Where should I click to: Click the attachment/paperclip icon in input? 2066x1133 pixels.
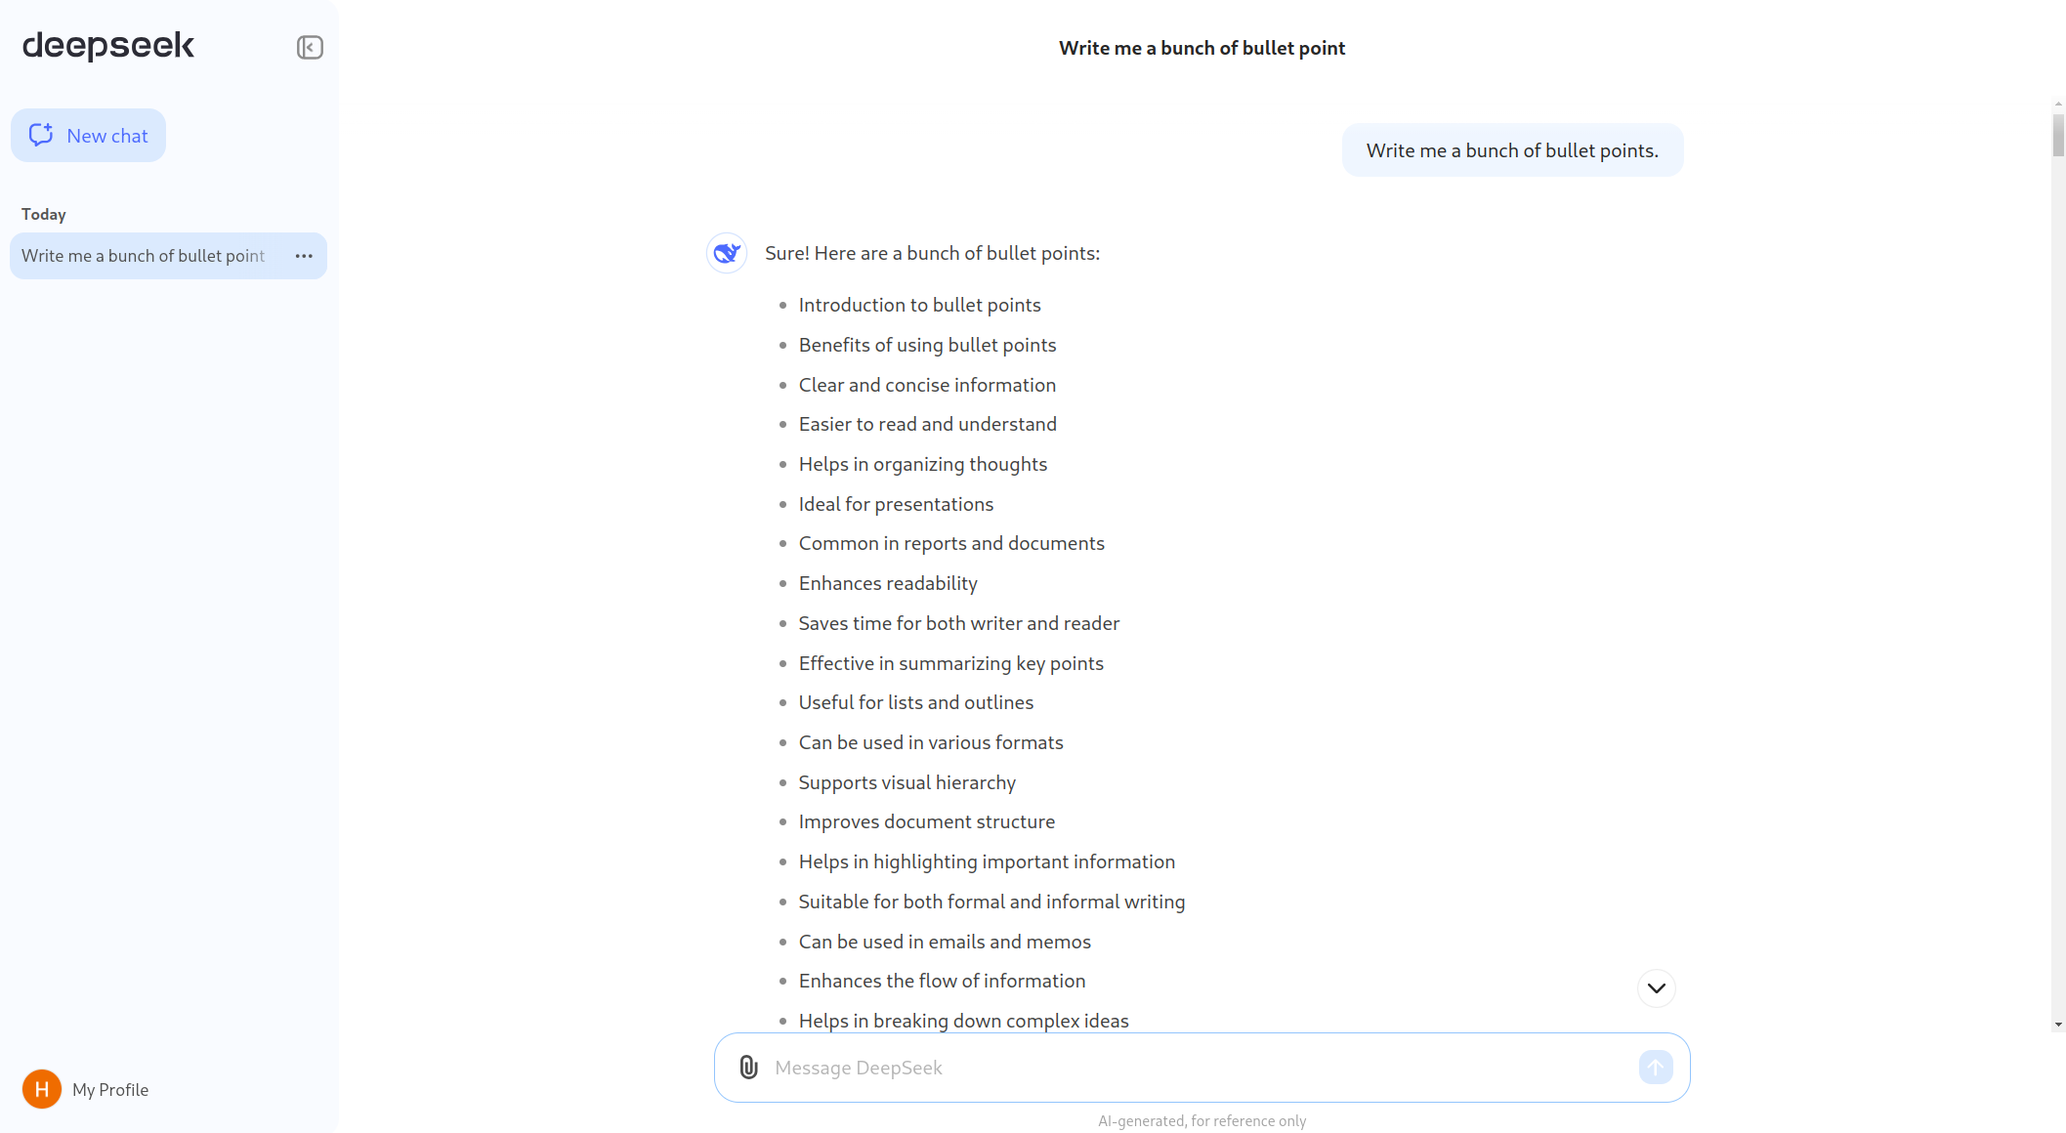pos(747,1066)
